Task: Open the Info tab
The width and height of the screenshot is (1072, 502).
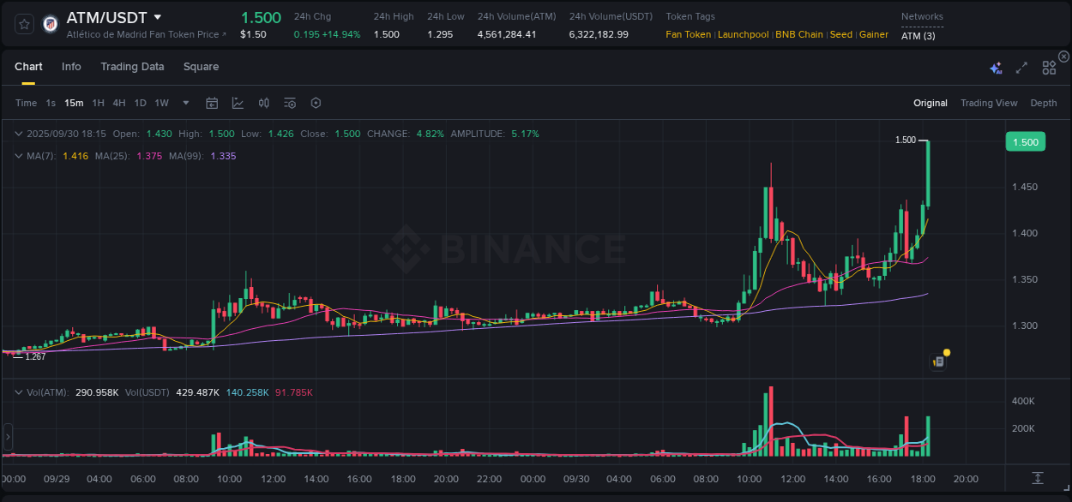Action: 71,66
